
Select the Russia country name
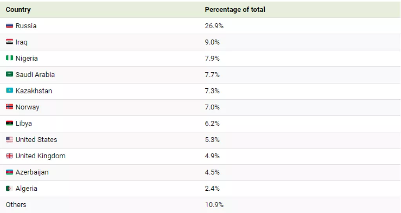(26, 26)
